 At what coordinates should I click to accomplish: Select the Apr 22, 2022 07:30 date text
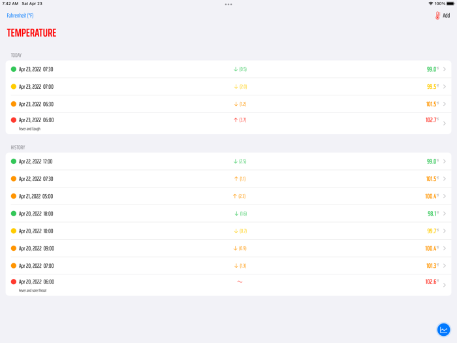point(36,179)
